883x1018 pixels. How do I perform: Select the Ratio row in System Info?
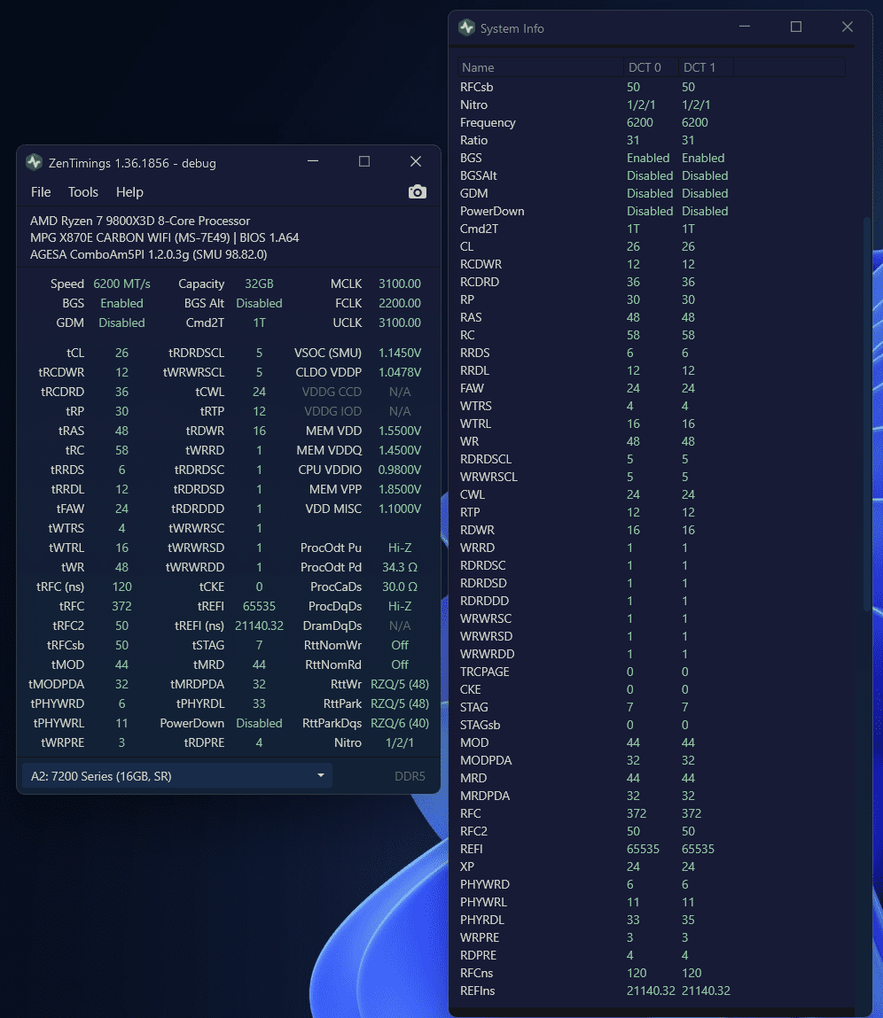(652, 140)
